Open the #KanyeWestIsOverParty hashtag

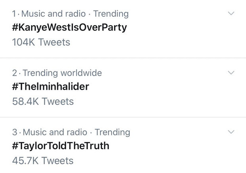click(69, 28)
